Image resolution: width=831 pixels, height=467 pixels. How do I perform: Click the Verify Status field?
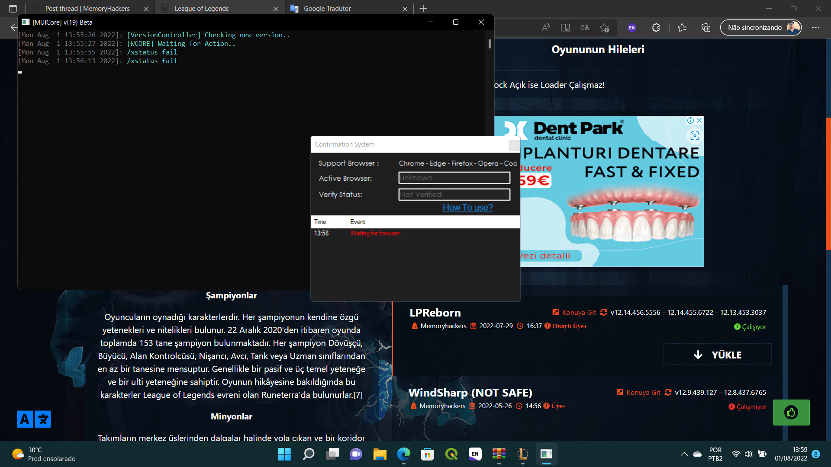pos(454,195)
